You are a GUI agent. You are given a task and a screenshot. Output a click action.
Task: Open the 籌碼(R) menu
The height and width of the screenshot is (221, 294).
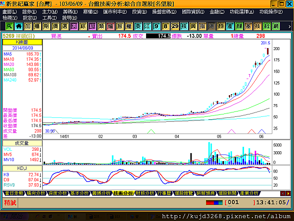pyautogui.click(x=70, y=12)
